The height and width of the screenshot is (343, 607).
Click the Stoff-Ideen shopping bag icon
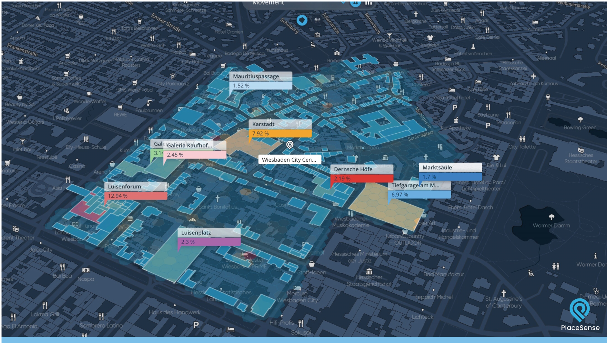tap(312, 264)
